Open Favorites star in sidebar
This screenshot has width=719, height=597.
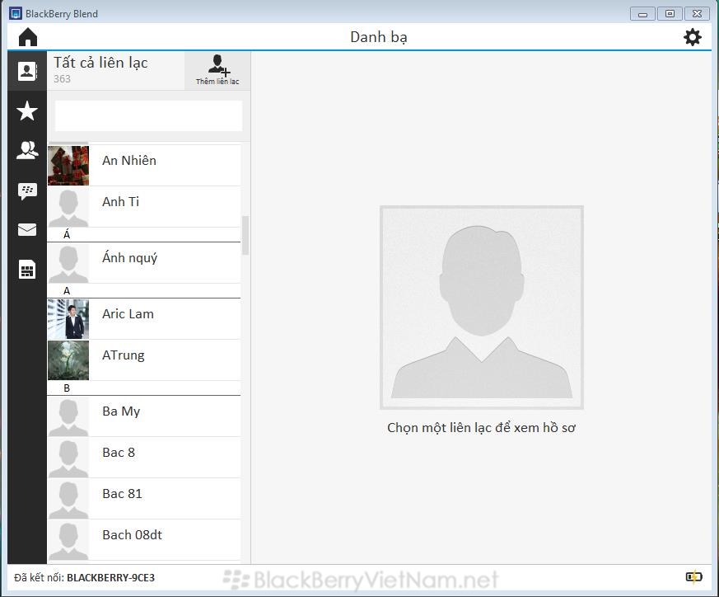[27, 111]
